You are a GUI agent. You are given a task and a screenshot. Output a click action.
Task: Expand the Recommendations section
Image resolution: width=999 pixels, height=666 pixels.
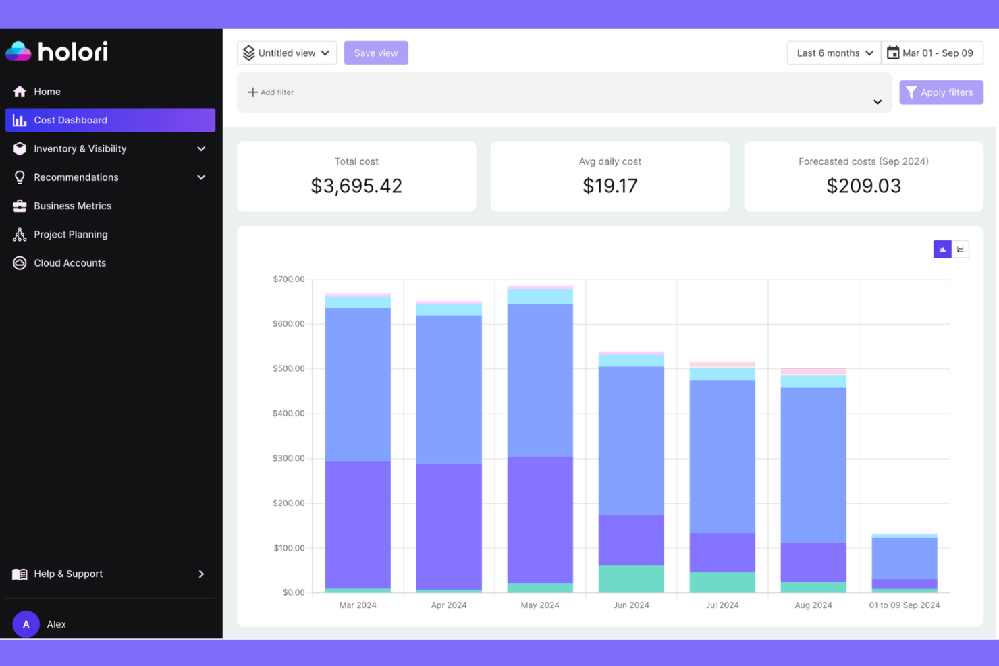[200, 177]
